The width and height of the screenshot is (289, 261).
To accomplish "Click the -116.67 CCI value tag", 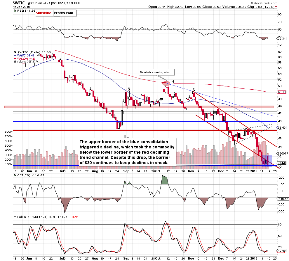I will pos(283,199).
